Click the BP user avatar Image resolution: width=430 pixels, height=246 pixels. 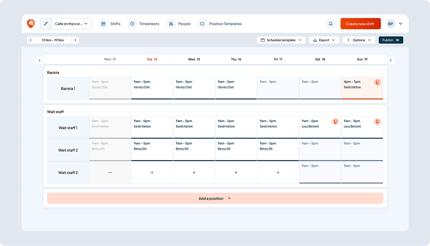[x=391, y=24]
